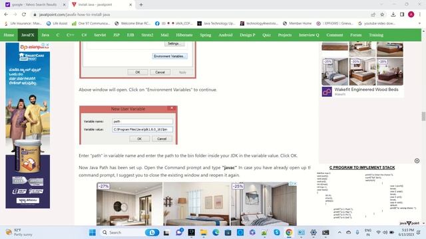The width and height of the screenshot is (426, 239).
Task: Show hidden system tray icons
Action: (339, 232)
